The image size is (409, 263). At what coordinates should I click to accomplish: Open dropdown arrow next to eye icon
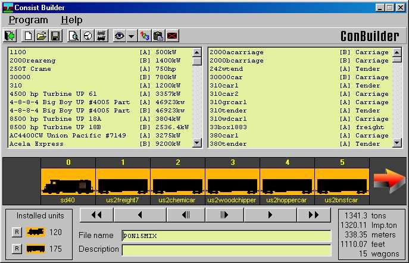[132, 36]
